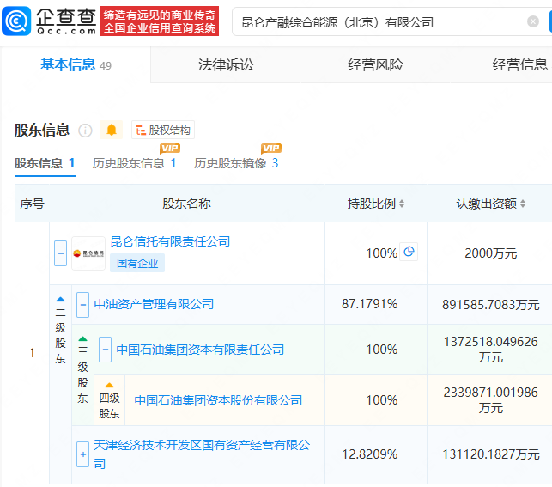The height and width of the screenshot is (487, 552).
Task: Click the info icon beside 股东信息 heading
Action: (x=85, y=131)
